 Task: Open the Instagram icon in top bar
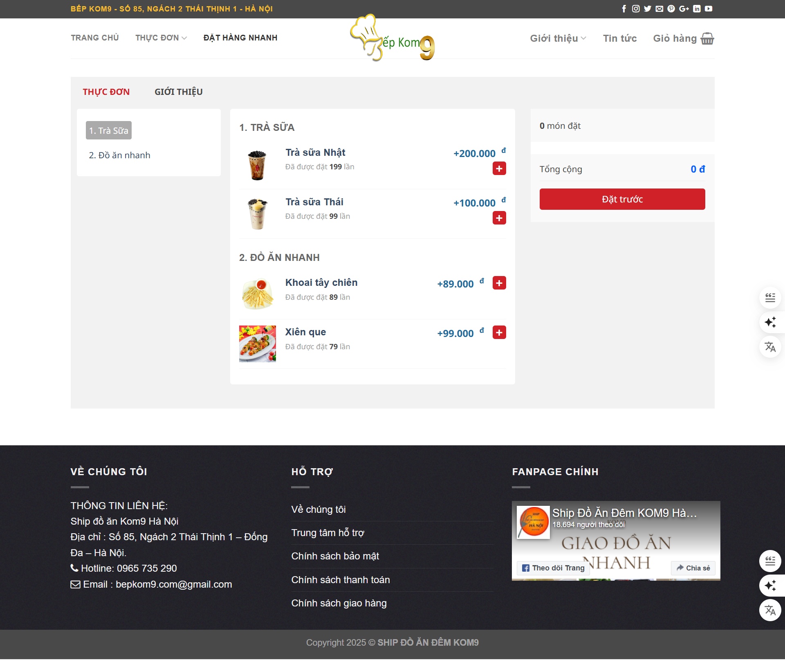point(636,9)
